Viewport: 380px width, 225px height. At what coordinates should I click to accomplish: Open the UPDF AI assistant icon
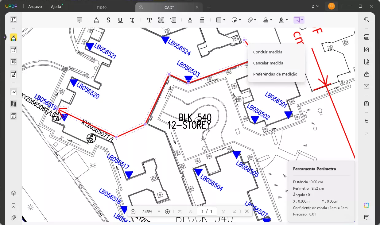click(366, 205)
